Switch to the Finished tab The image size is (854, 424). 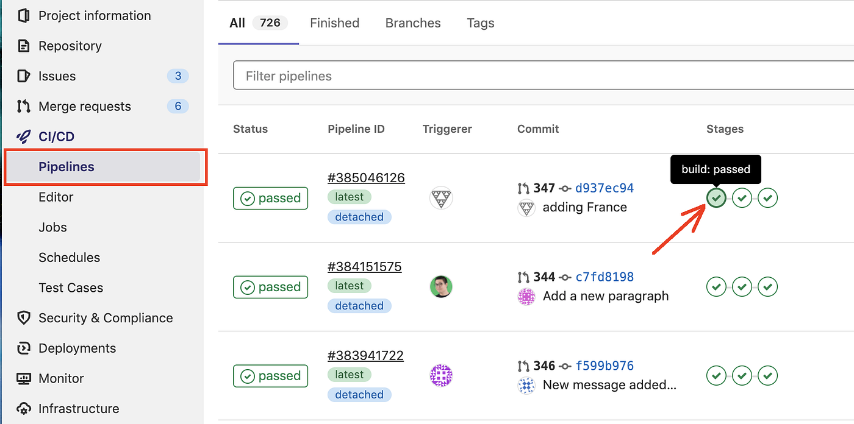click(334, 23)
